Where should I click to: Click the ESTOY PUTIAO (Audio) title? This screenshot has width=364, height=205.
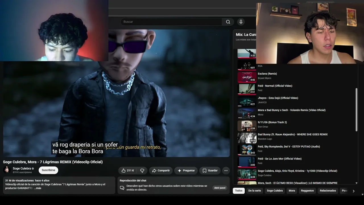point(289,147)
